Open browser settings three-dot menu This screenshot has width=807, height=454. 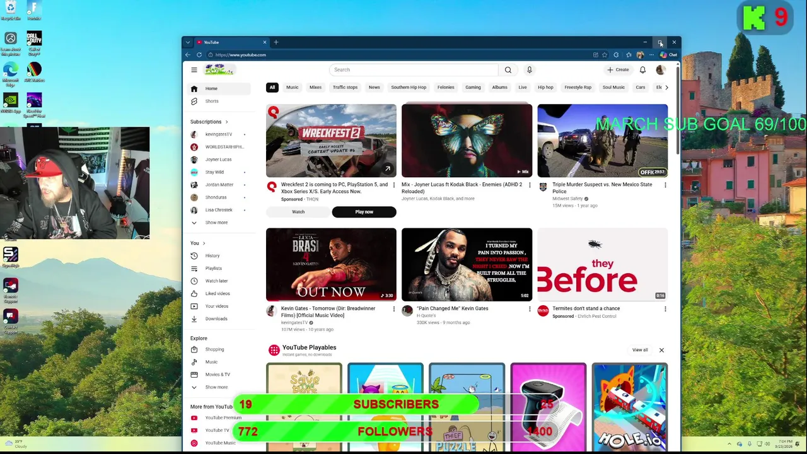(651, 55)
